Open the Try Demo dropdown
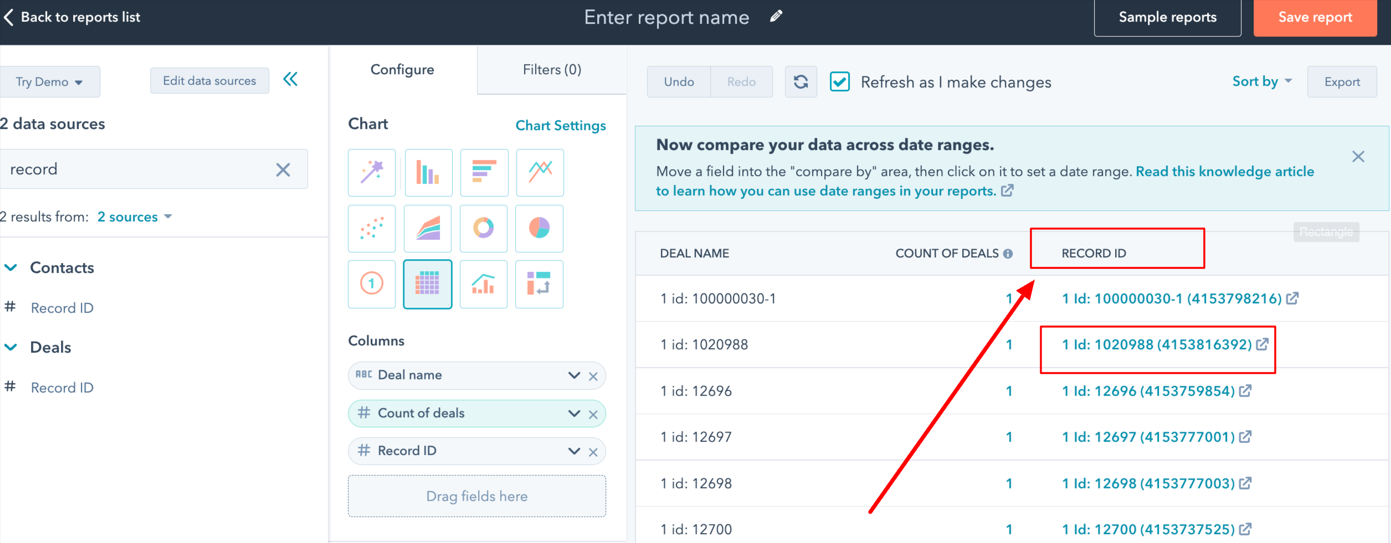This screenshot has height=543, width=1391. click(x=50, y=81)
